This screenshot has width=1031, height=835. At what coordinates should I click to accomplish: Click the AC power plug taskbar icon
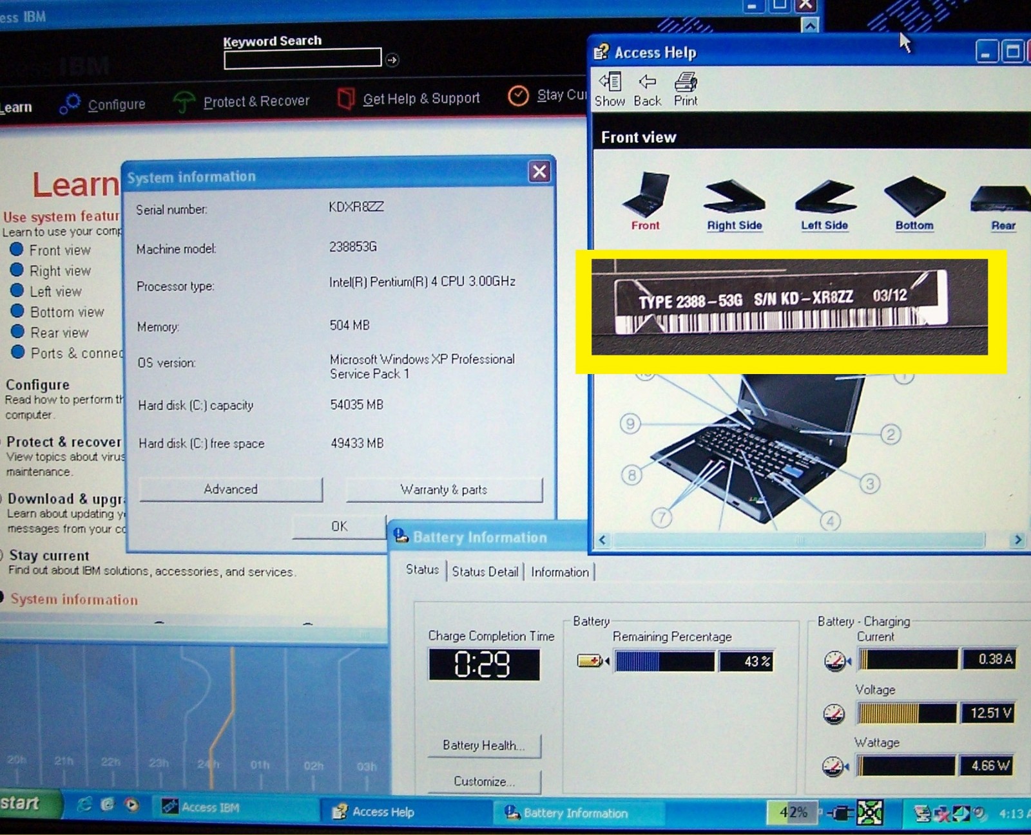840,813
